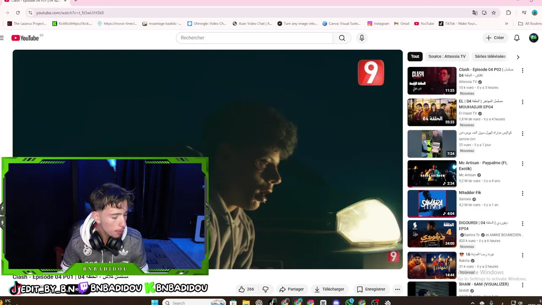Screen dimensions: 542x305
Task: Start voice search with the microphone icon
Action: pos(362,38)
